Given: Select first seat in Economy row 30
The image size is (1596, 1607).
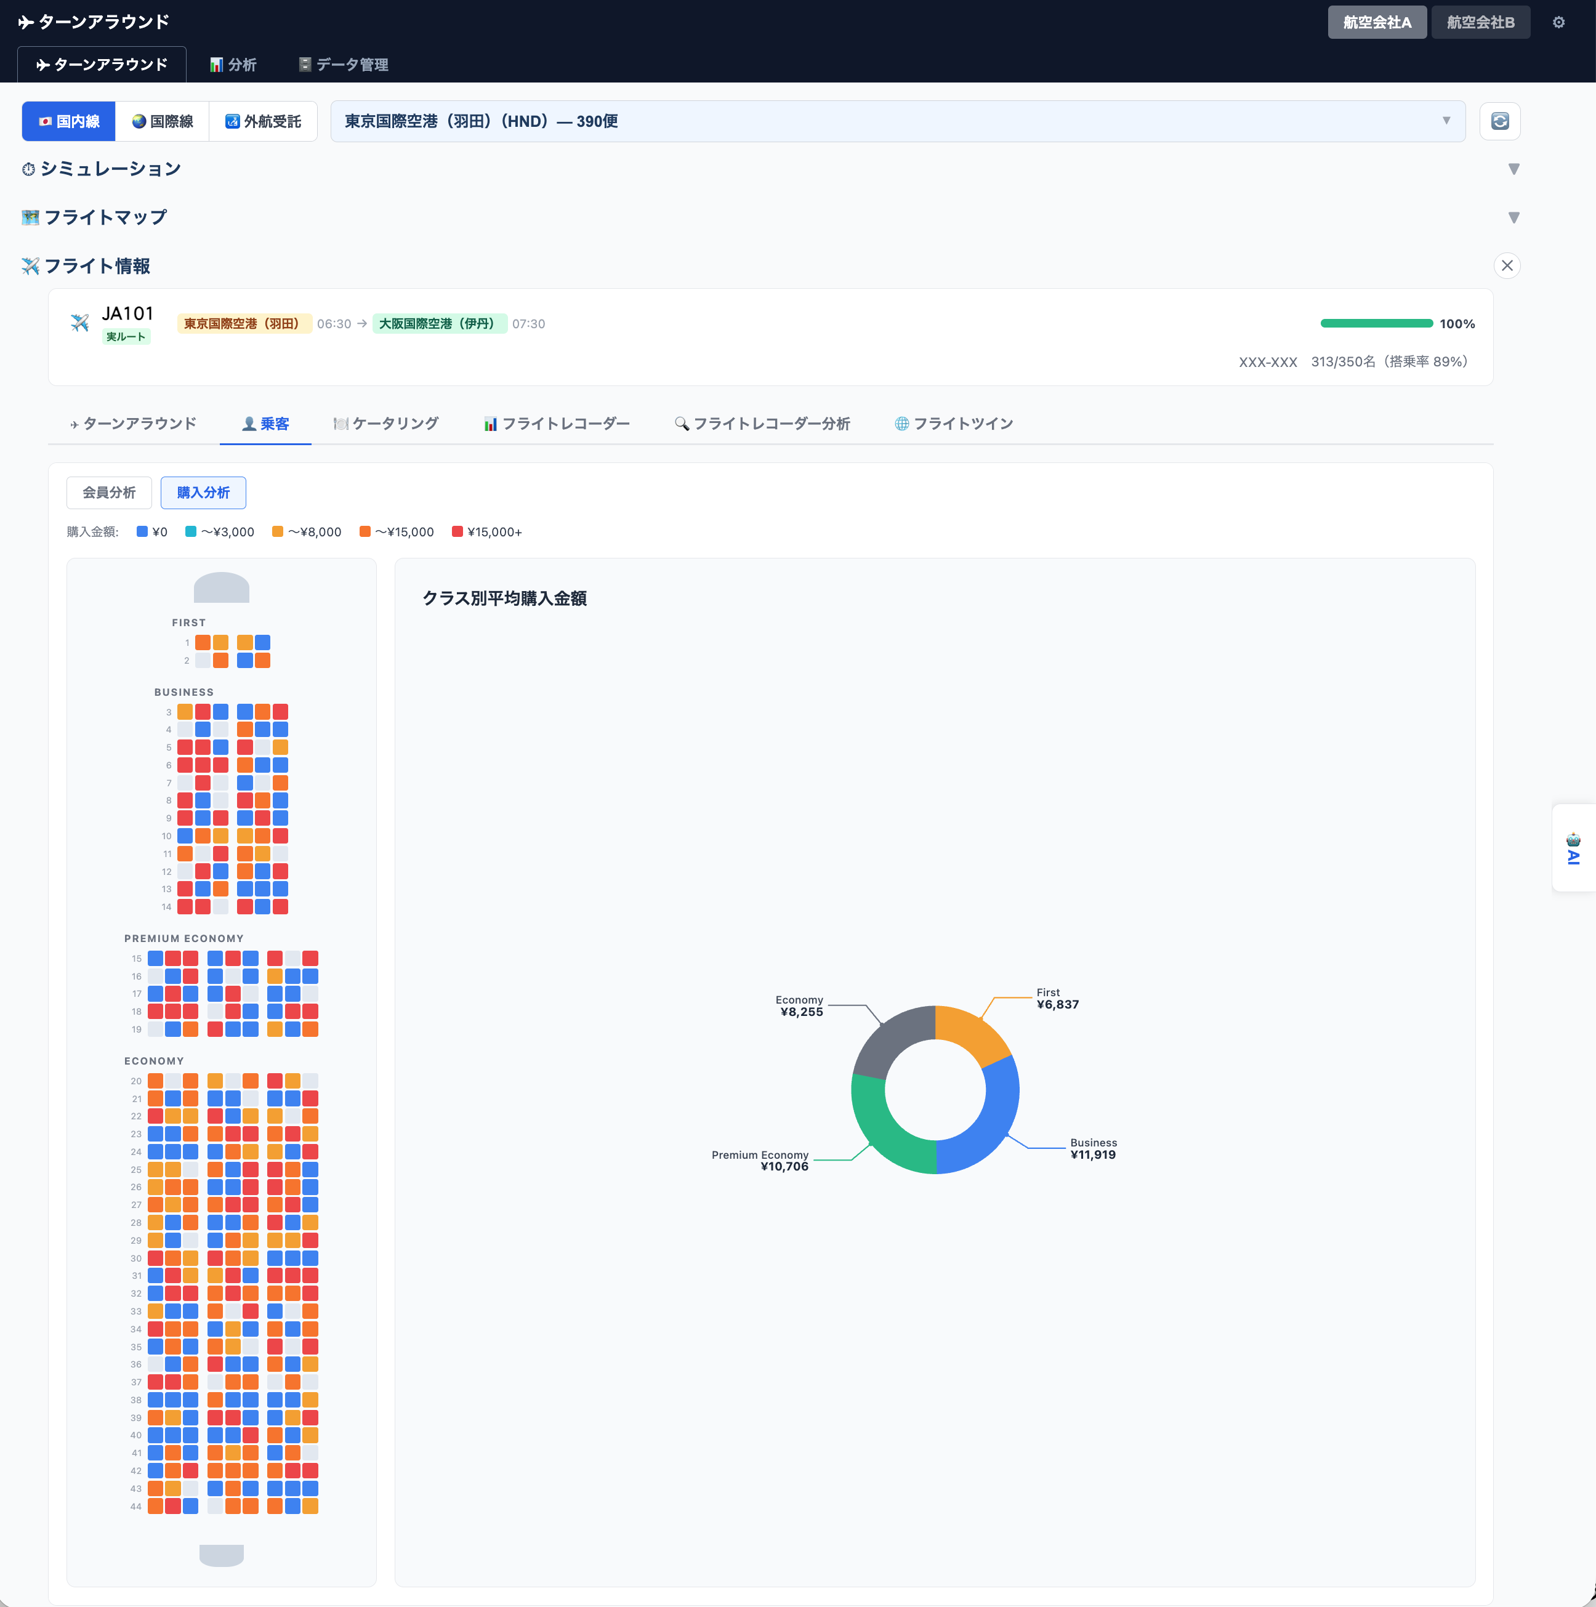Looking at the screenshot, I should tap(156, 1259).
